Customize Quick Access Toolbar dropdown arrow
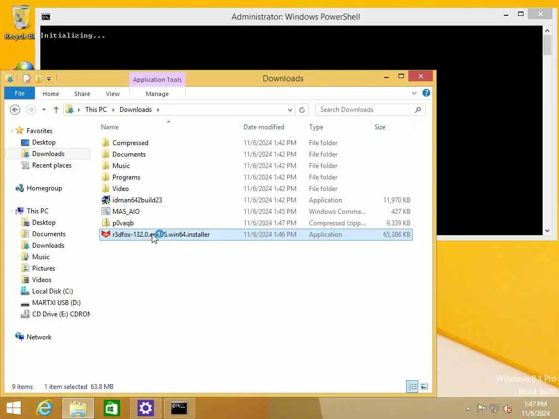This screenshot has width=559, height=419. click(x=49, y=79)
